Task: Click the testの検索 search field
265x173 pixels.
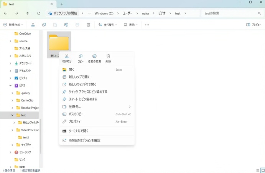Action: (230, 13)
